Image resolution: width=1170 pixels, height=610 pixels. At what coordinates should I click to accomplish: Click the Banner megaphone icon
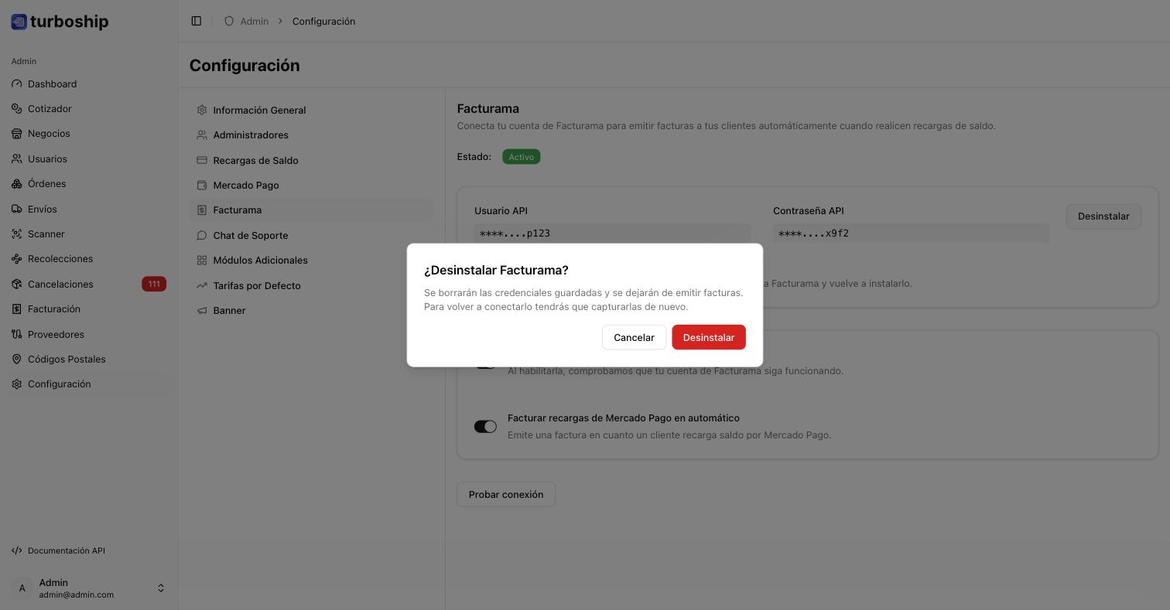[202, 310]
